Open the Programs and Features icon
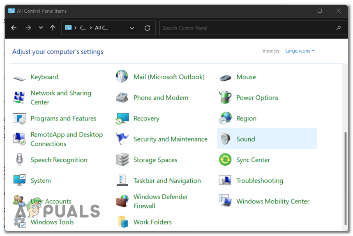This screenshot has width=353, height=236. [19, 118]
